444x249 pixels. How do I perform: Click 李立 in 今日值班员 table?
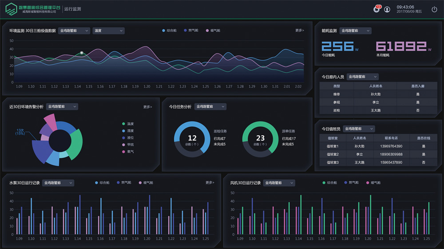point(360,154)
